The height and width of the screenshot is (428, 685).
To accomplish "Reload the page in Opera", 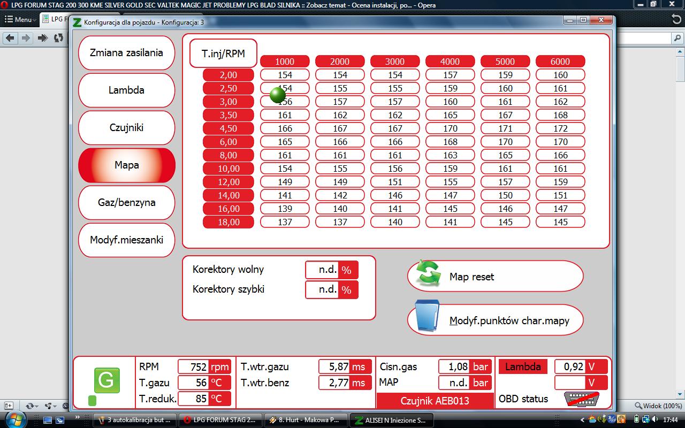I will click(x=58, y=38).
